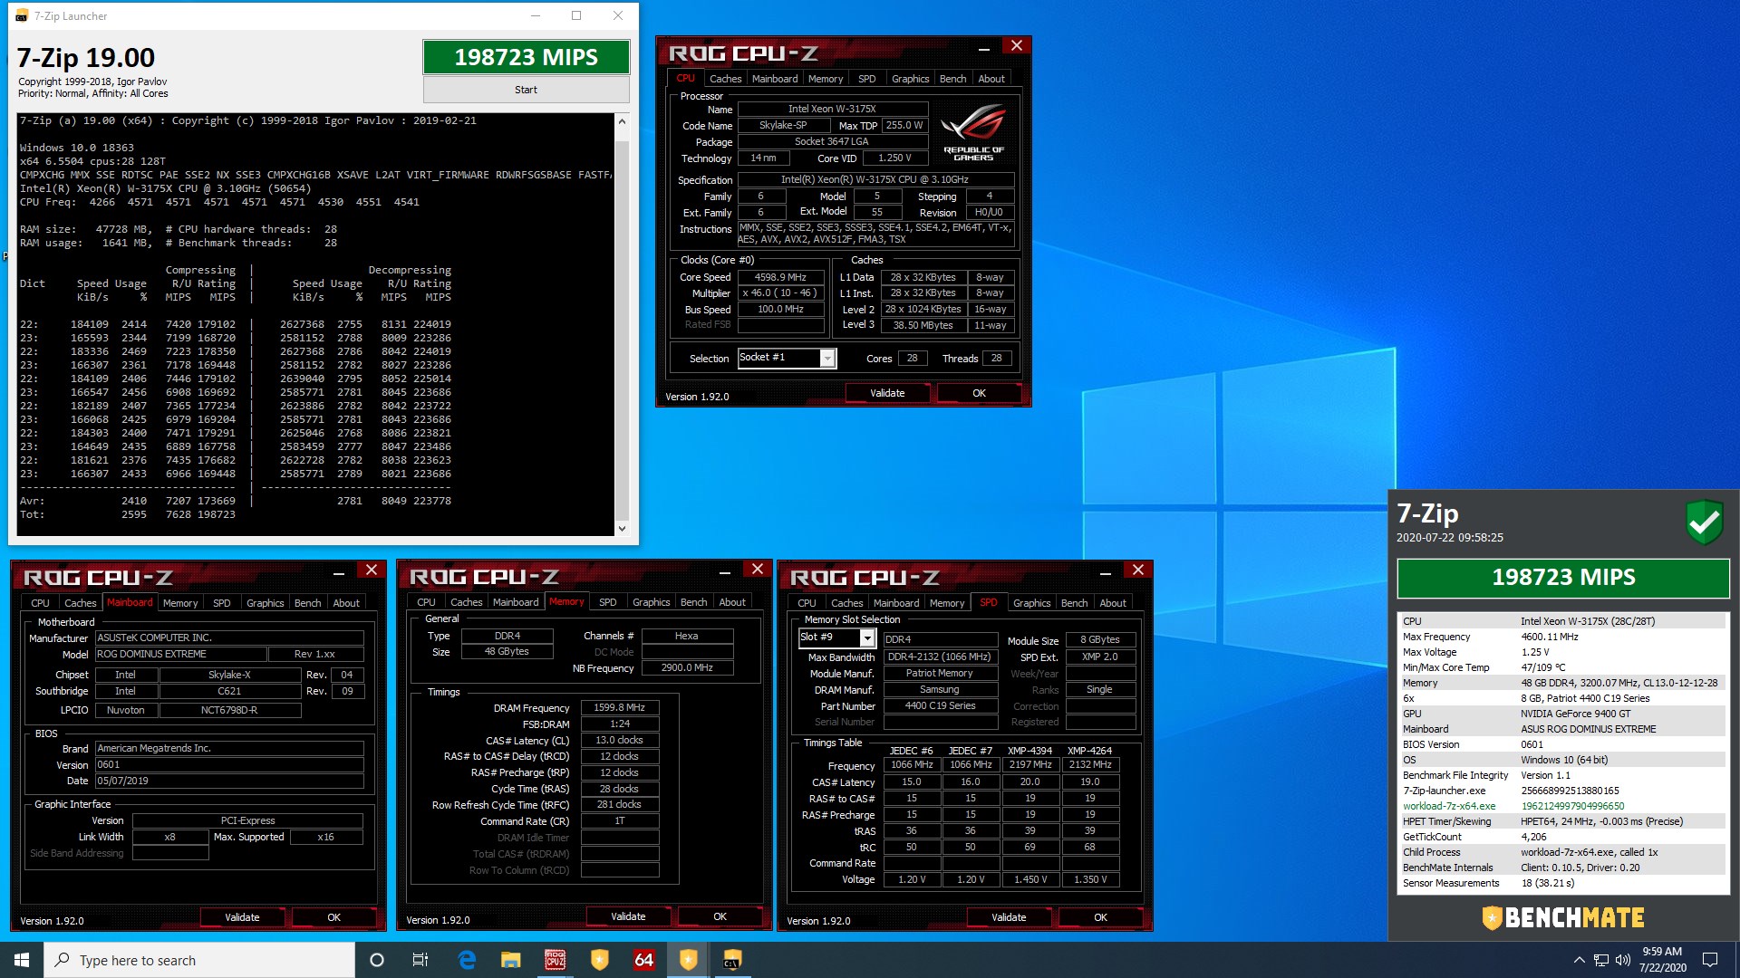Screen dimensions: 1740x978
Task: Close the SPD ROG CPU-Z window
Action: 1138,570
